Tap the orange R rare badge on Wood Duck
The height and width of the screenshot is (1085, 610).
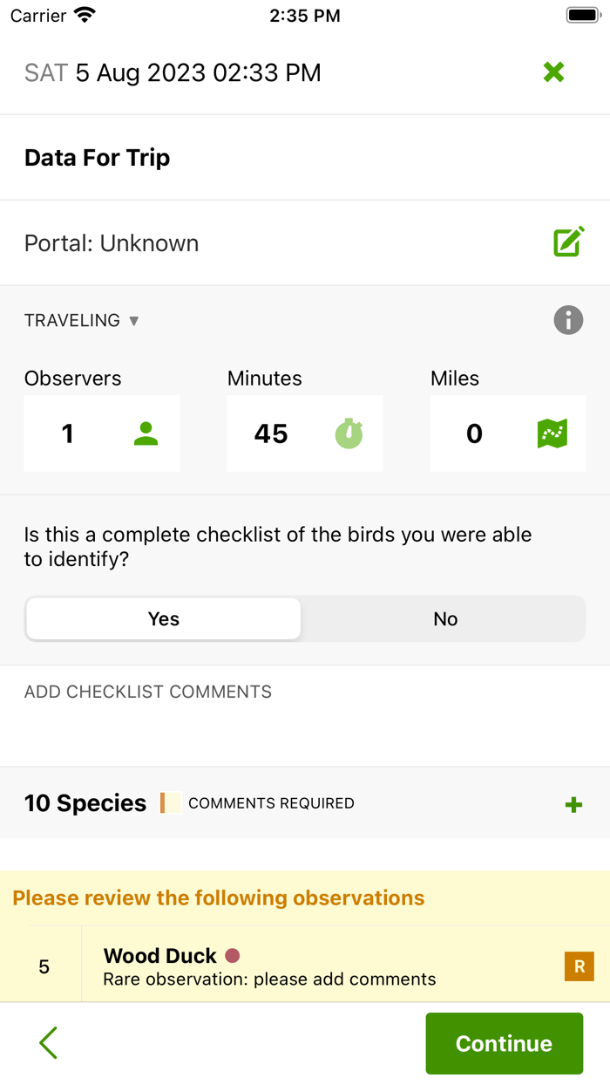pyautogui.click(x=579, y=966)
